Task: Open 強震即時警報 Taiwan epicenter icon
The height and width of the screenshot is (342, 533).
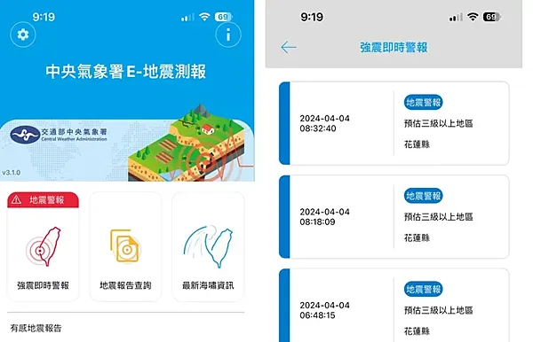Action: (44, 246)
